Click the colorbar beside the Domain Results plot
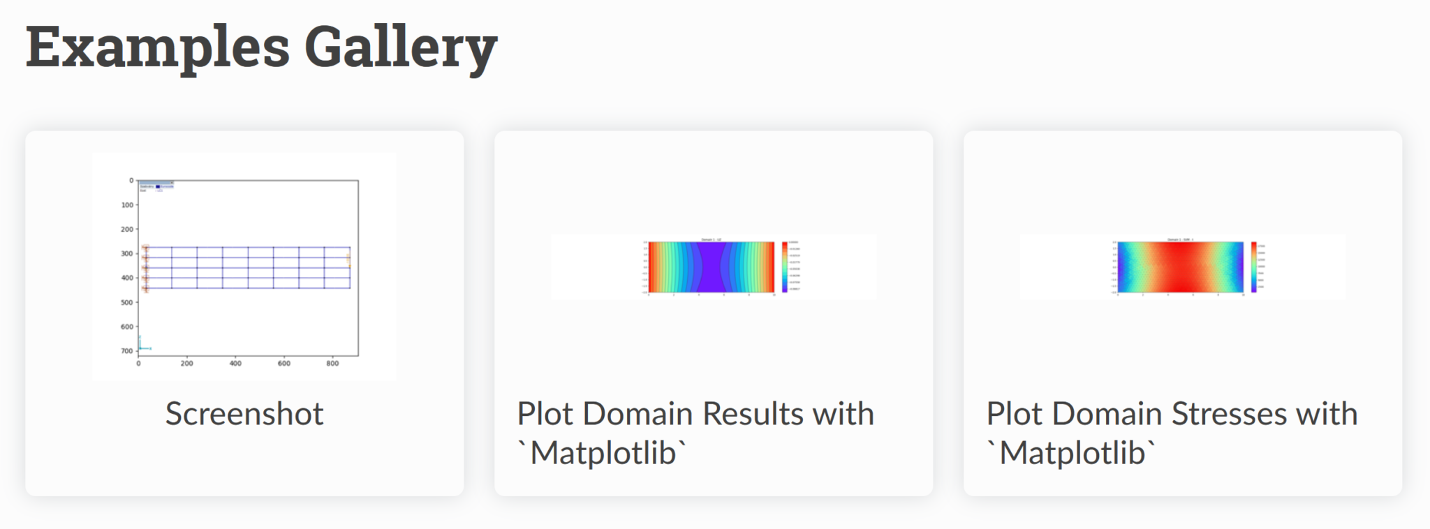The height and width of the screenshot is (529, 1430). click(785, 267)
